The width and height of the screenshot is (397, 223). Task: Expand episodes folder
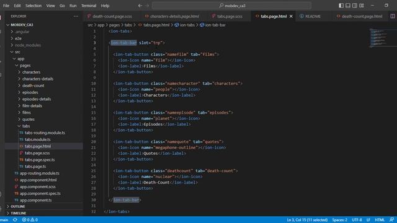pyautogui.click(x=30, y=92)
